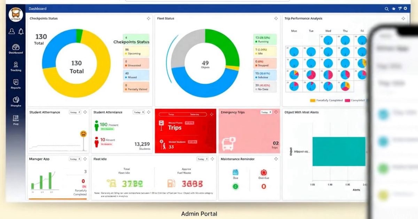418x219 pixels.
Task: Click move icon on the red Trips card
Action: point(212,114)
